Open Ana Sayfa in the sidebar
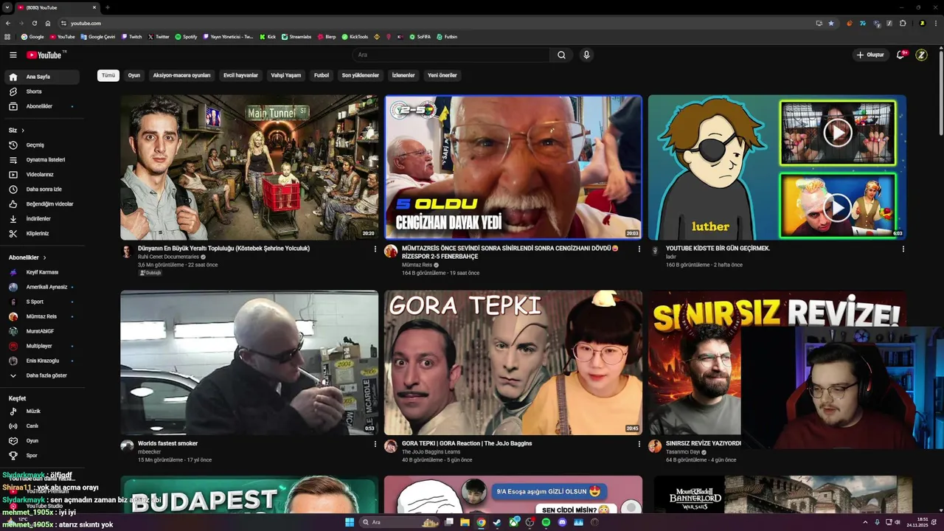 pyautogui.click(x=41, y=77)
